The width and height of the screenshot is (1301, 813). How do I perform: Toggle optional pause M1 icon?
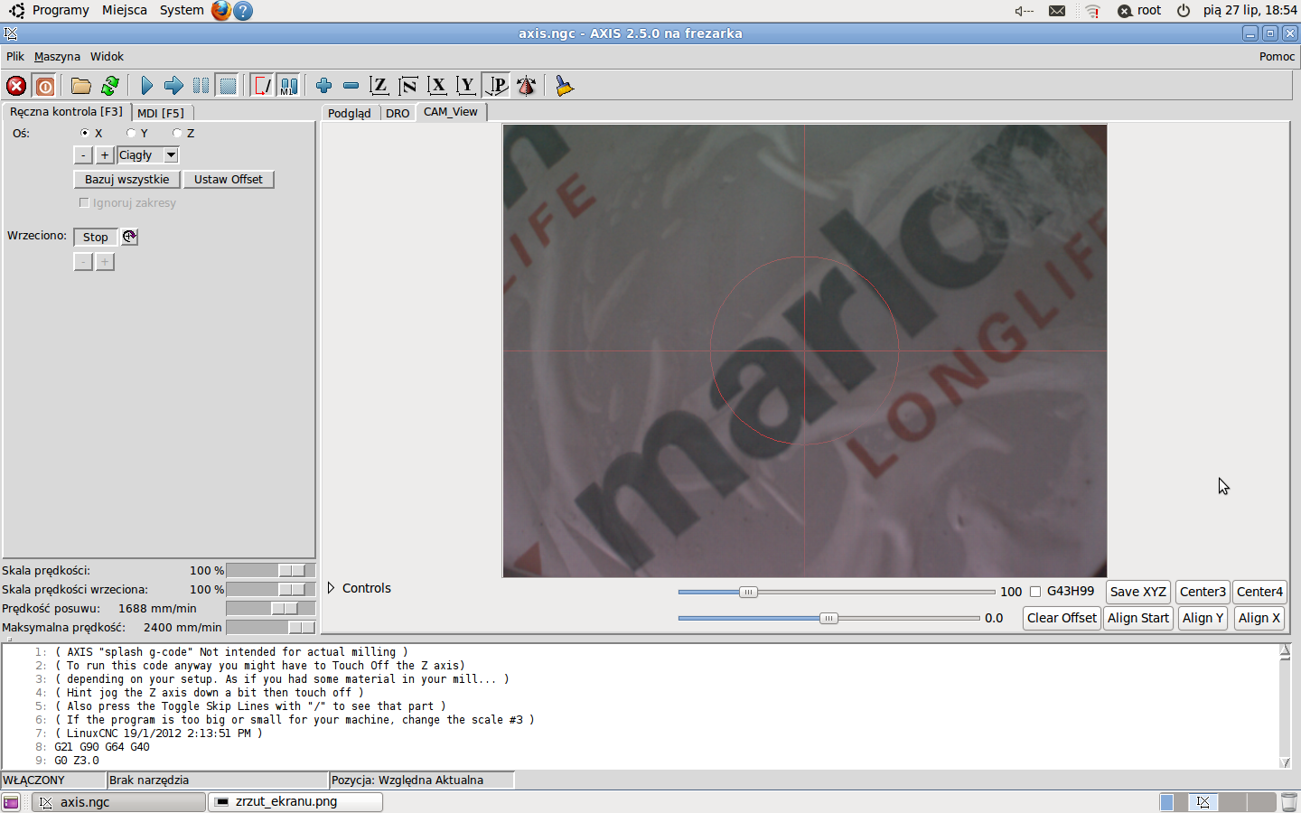288,86
